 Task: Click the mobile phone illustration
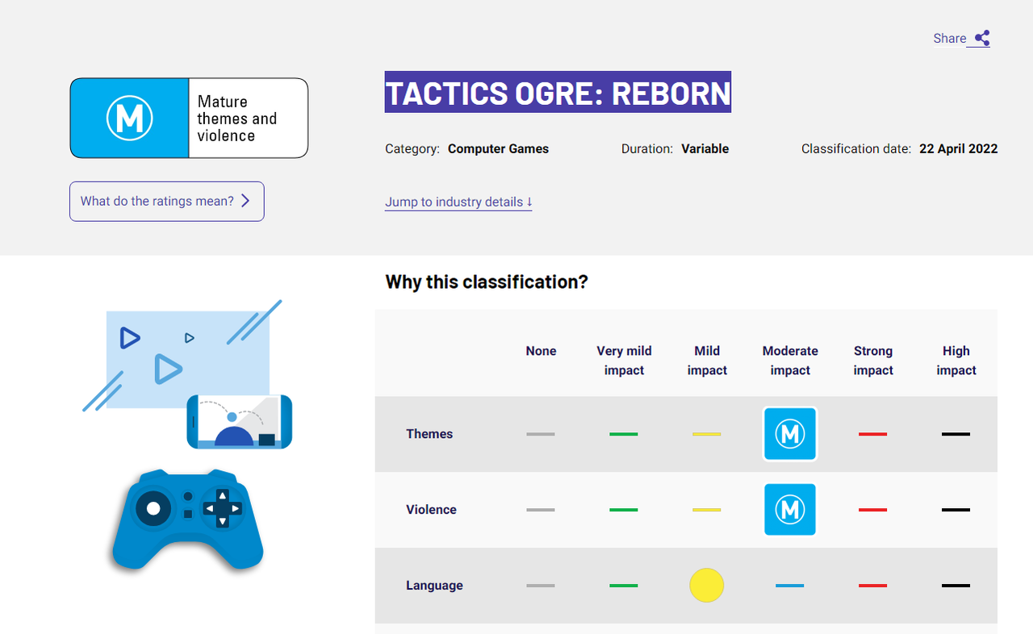pyautogui.click(x=240, y=422)
